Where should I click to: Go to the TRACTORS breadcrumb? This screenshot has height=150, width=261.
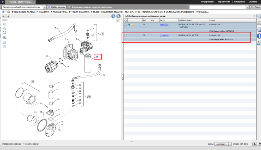point(44,12)
